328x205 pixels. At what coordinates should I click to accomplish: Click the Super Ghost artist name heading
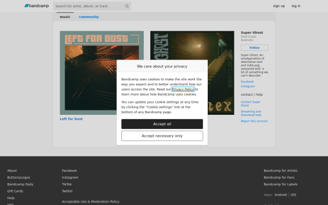252,32
